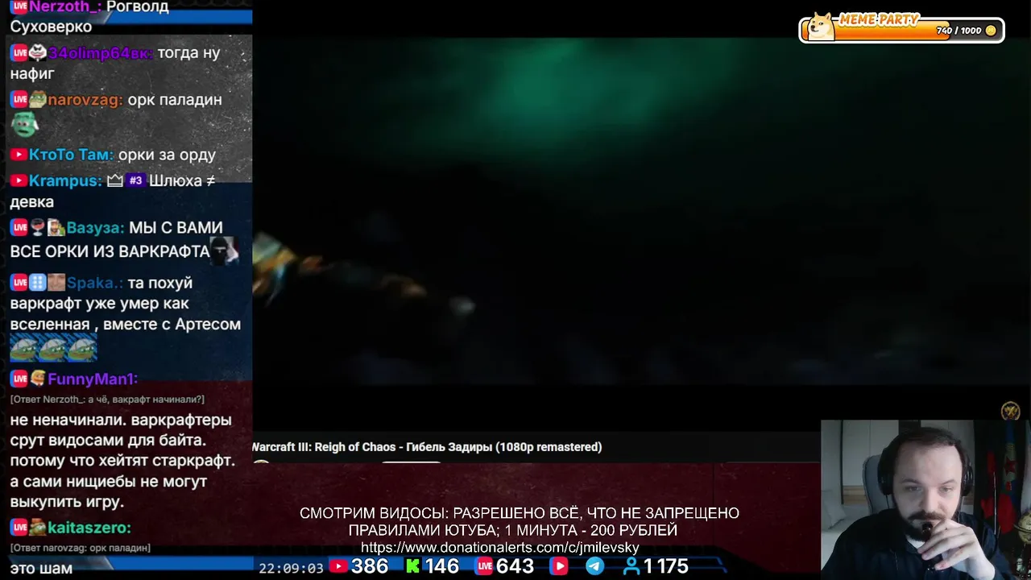This screenshot has width=1031, height=580.
Task: Click username КтоТо Там in chat
Action: tap(70, 155)
